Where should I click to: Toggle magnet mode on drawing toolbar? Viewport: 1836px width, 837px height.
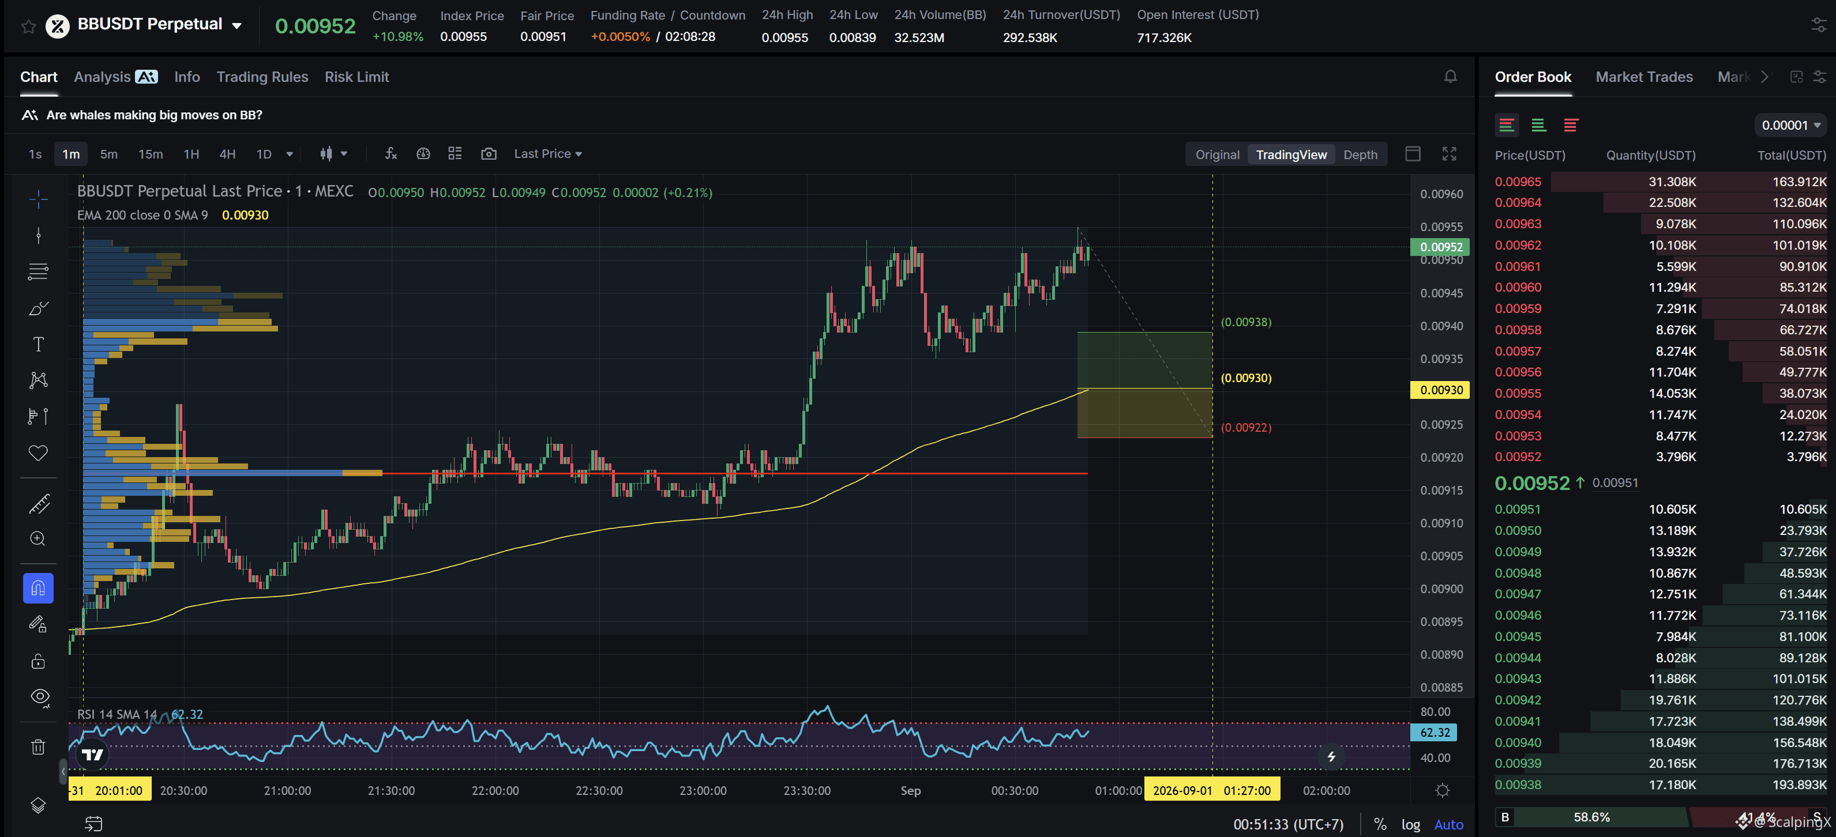[x=39, y=587]
